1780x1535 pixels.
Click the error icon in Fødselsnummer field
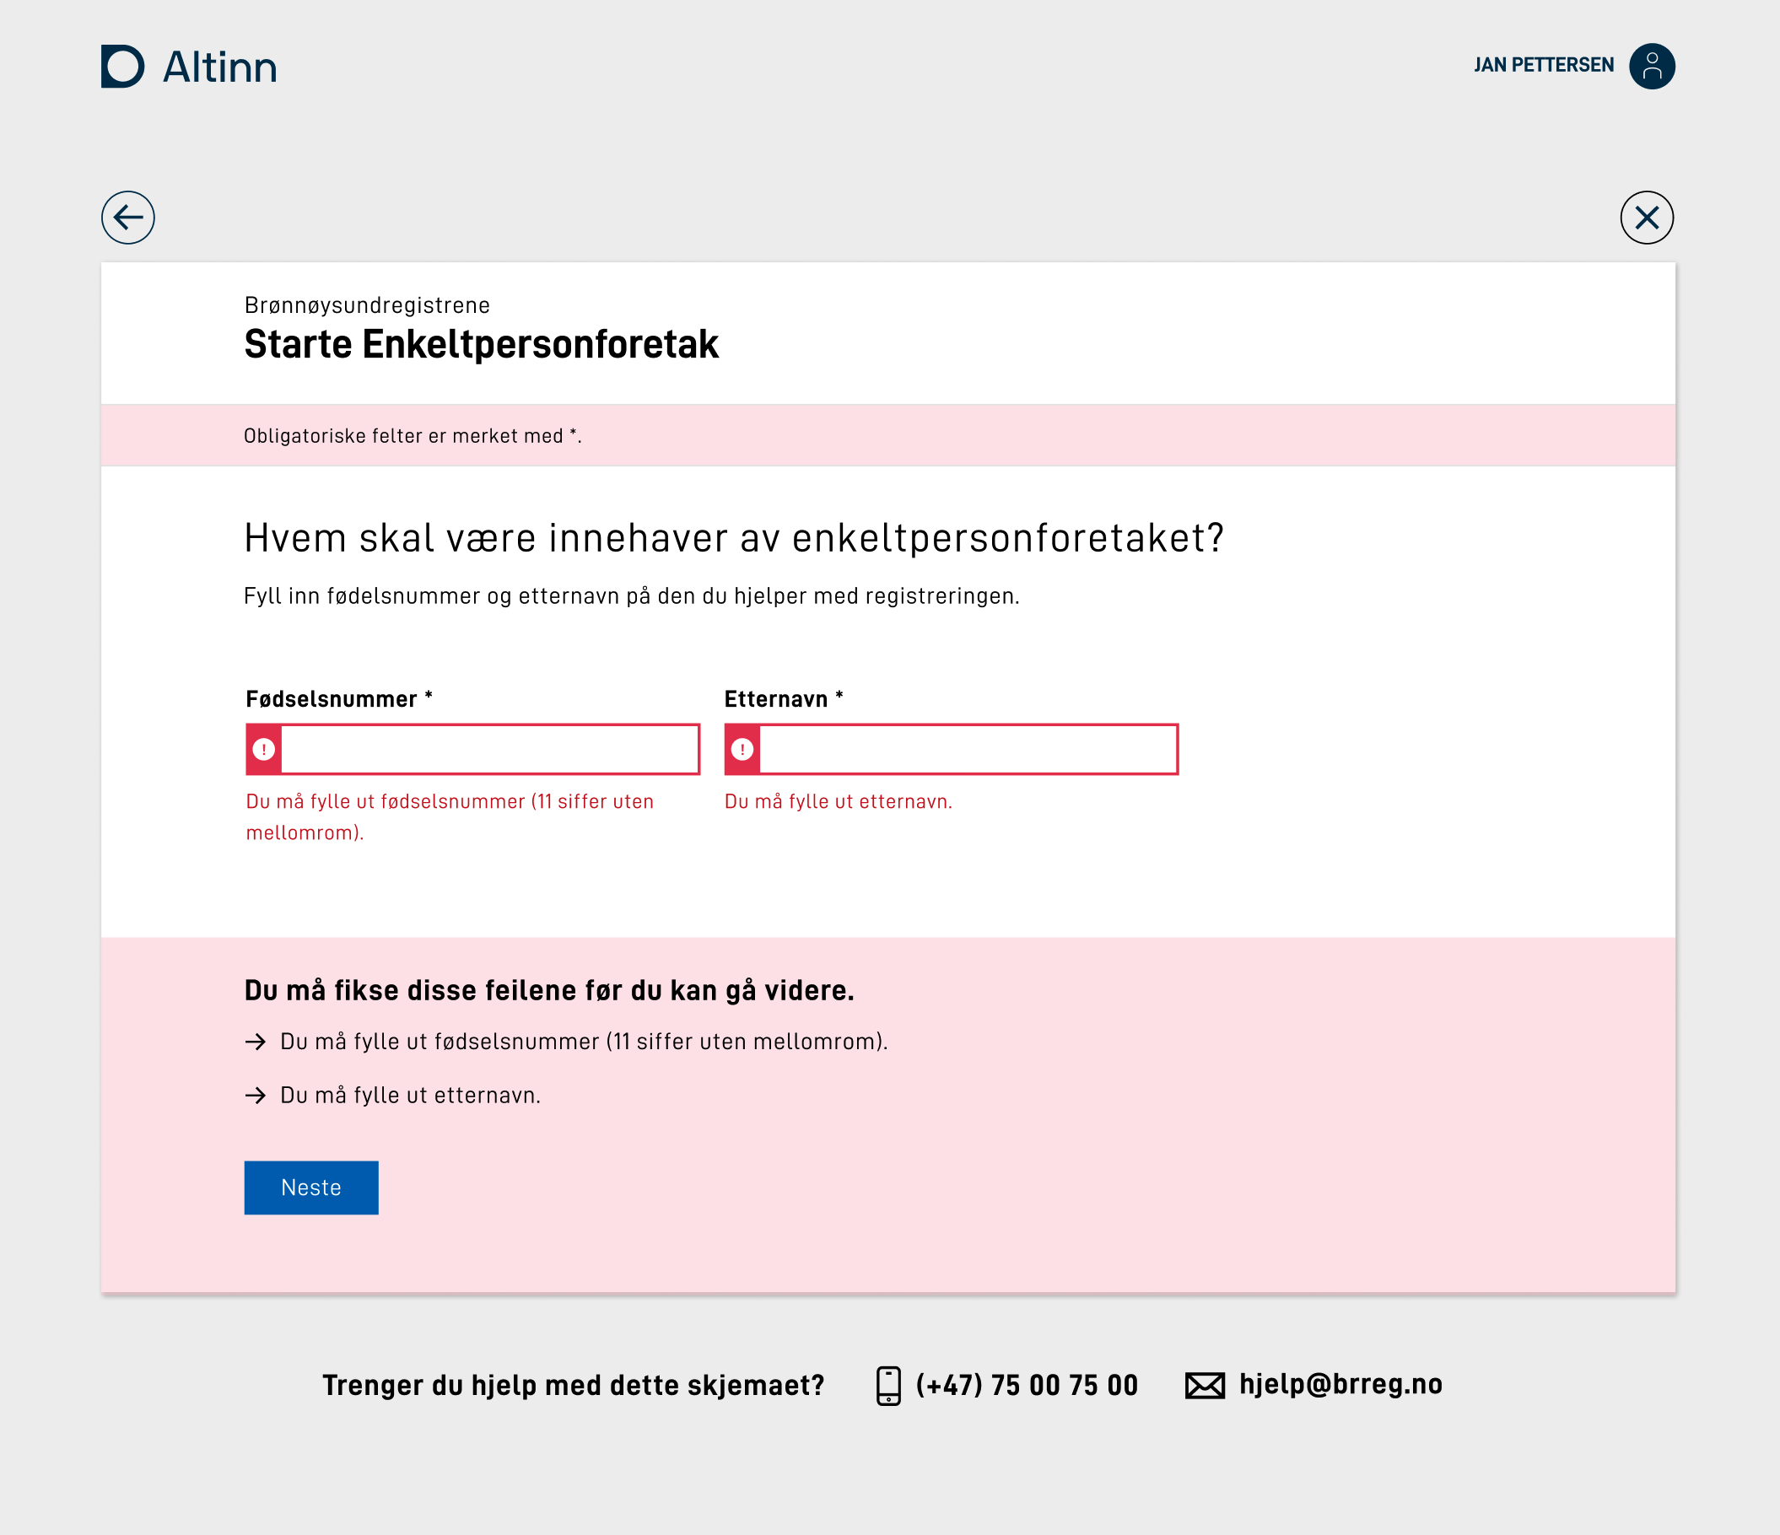tap(263, 749)
